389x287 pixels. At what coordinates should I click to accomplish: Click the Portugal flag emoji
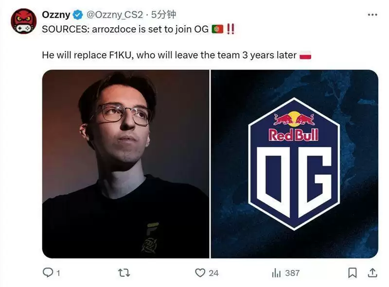coord(217,29)
